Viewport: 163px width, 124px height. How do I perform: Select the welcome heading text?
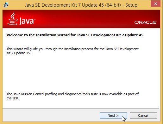point(75,35)
